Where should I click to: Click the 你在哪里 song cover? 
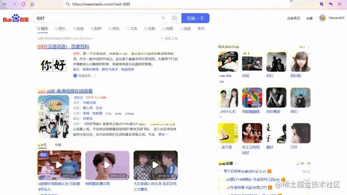276,97
